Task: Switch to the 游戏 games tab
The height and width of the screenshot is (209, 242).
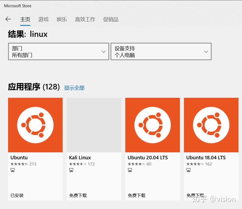Action: pyautogui.click(x=44, y=19)
